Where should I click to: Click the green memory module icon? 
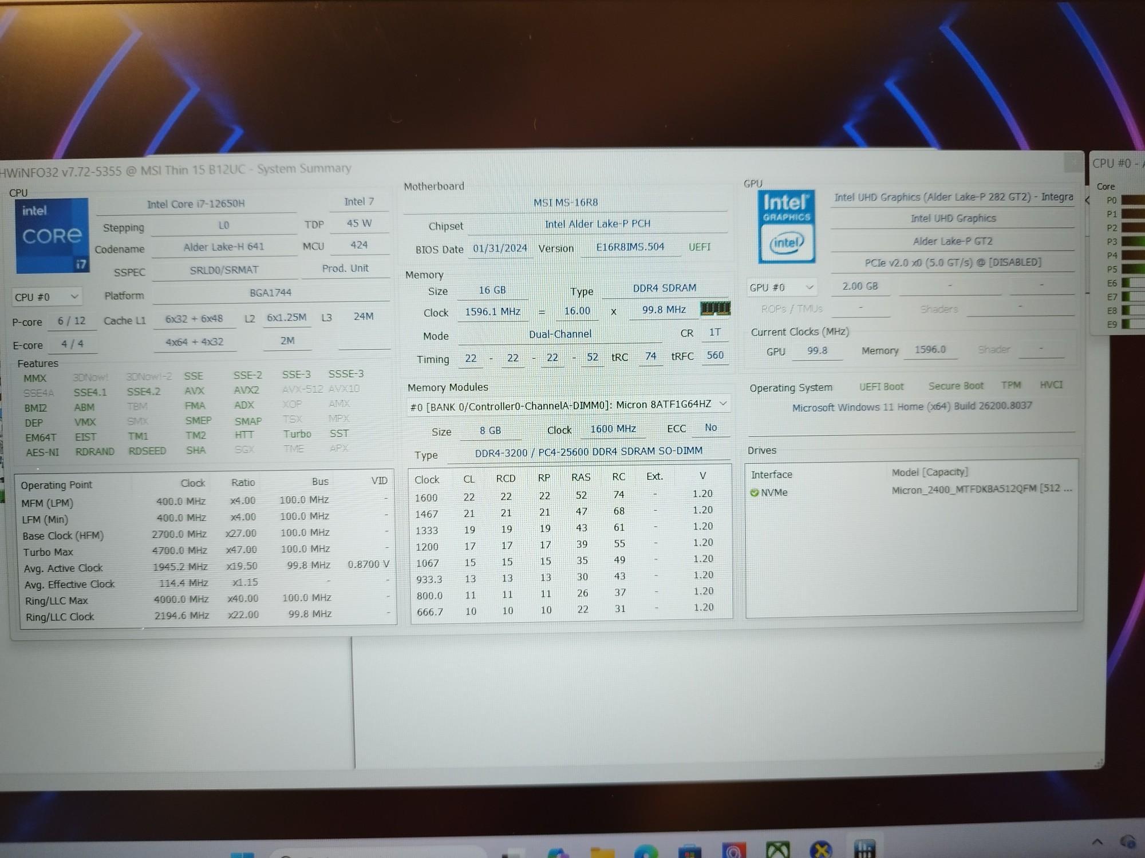[x=715, y=309]
